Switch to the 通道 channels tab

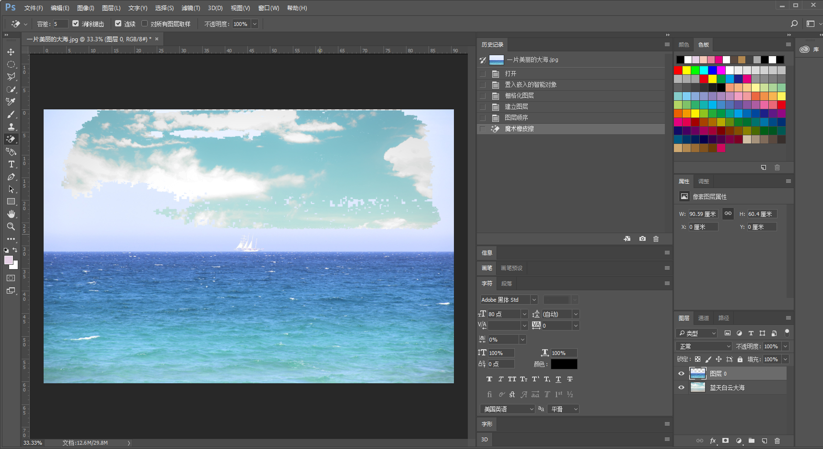click(704, 318)
